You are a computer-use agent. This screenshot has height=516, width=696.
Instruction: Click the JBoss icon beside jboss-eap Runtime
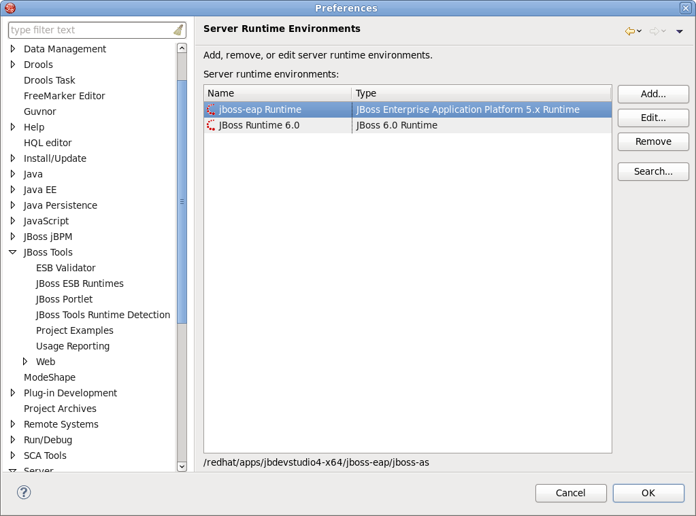(210, 109)
